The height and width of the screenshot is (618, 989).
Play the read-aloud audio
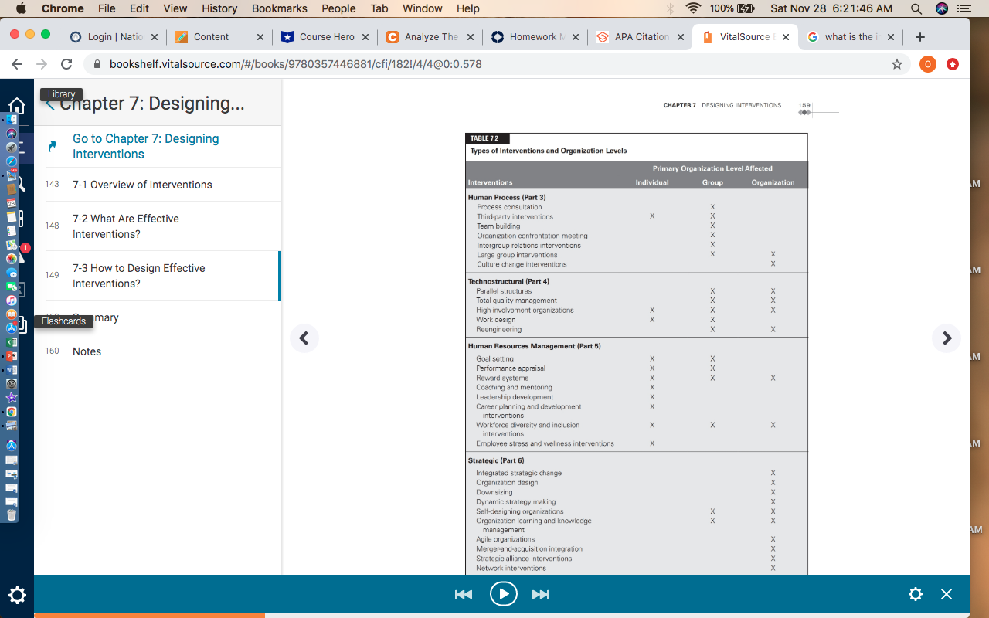click(x=503, y=594)
